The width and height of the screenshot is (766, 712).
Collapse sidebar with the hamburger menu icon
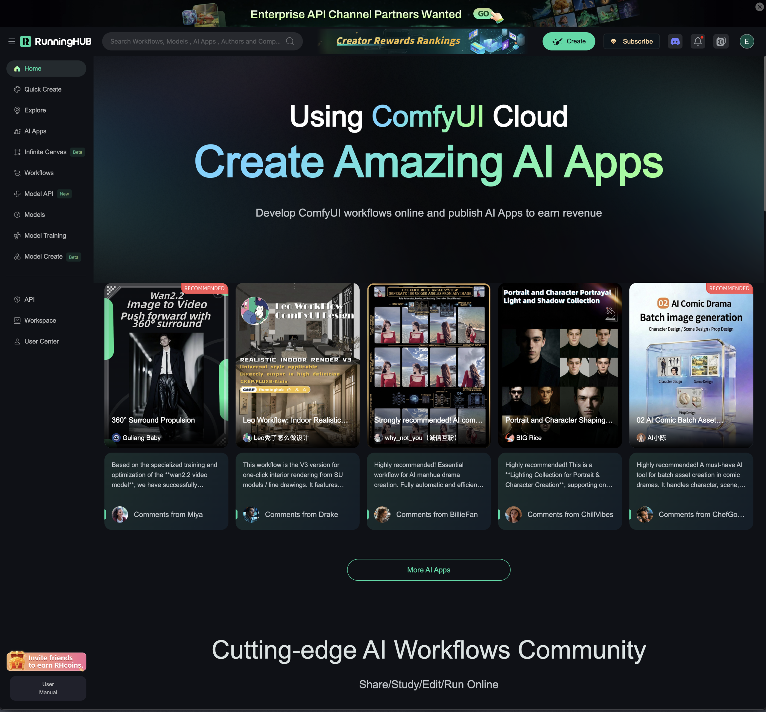[x=12, y=41]
